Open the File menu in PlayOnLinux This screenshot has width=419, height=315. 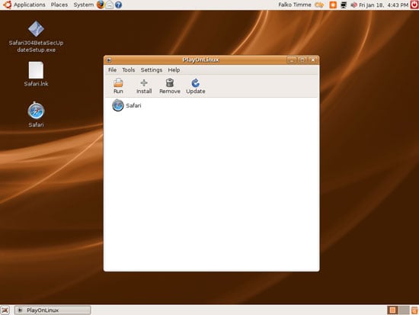112,70
